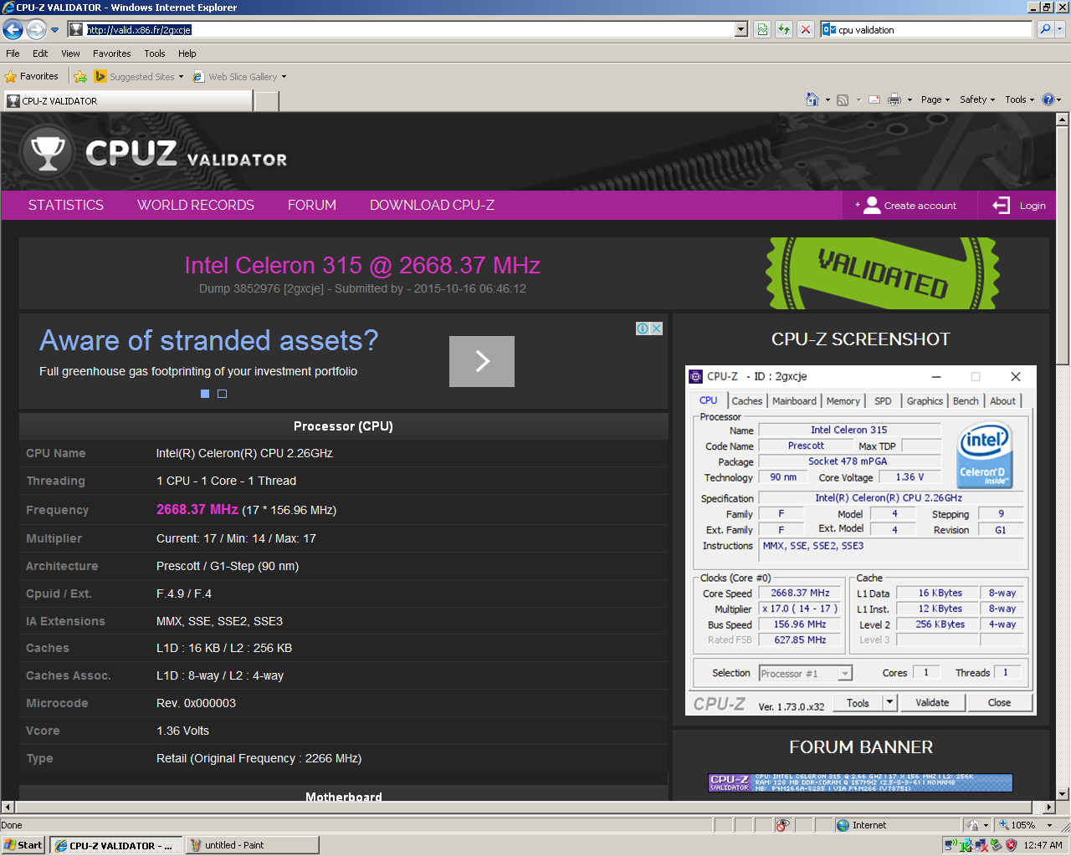This screenshot has width=1071, height=856.
Task: Open the FORUM page
Action: 312,205
